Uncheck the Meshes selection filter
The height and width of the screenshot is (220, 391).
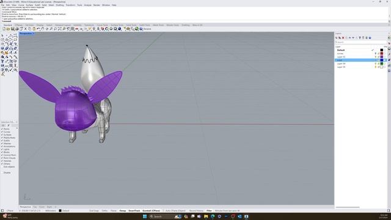click(2, 144)
